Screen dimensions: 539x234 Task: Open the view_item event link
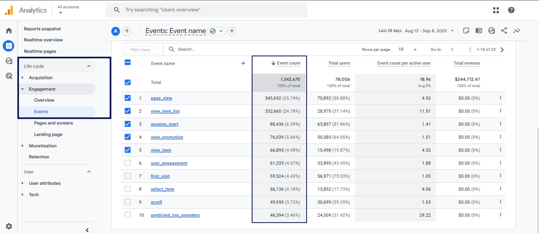161,150
